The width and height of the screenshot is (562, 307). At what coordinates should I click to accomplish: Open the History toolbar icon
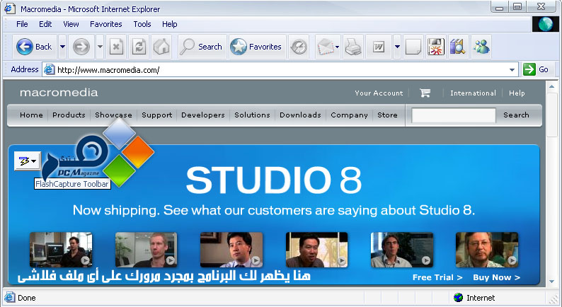(x=299, y=47)
